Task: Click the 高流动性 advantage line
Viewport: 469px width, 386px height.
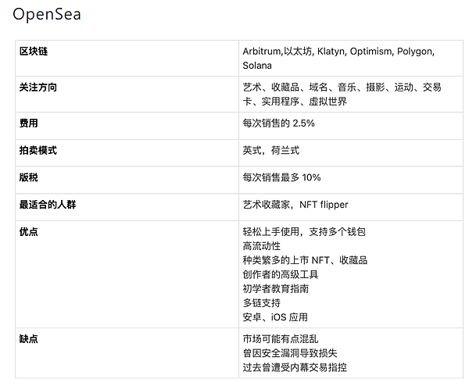Action: (262, 246)
